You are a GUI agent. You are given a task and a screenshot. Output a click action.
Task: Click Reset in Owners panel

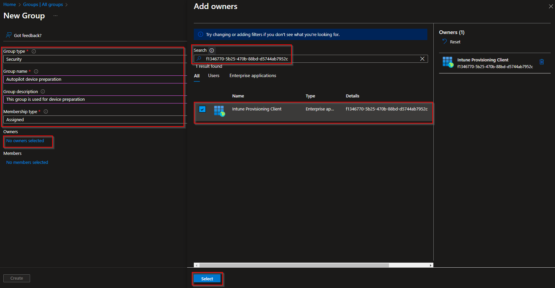coord(455,42)
